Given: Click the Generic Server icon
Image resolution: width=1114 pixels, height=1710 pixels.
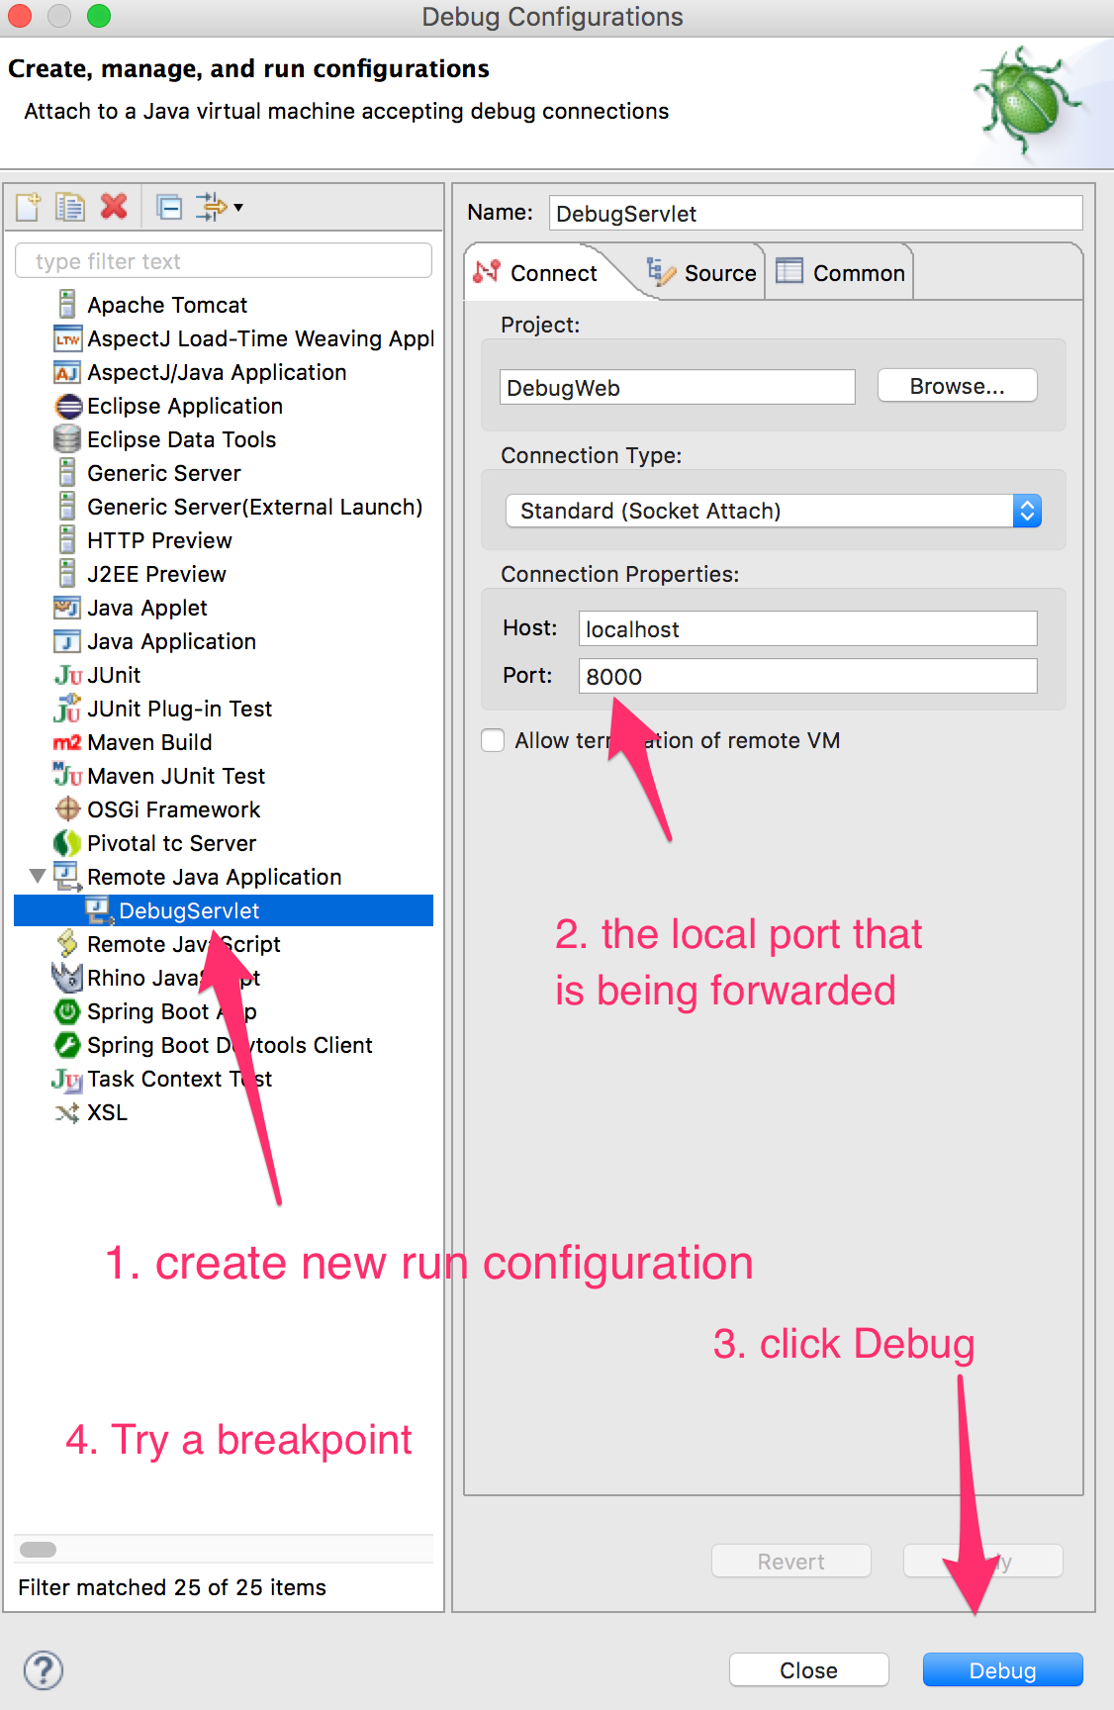Looking at the screenshot, I should click(x=67, y=472).
